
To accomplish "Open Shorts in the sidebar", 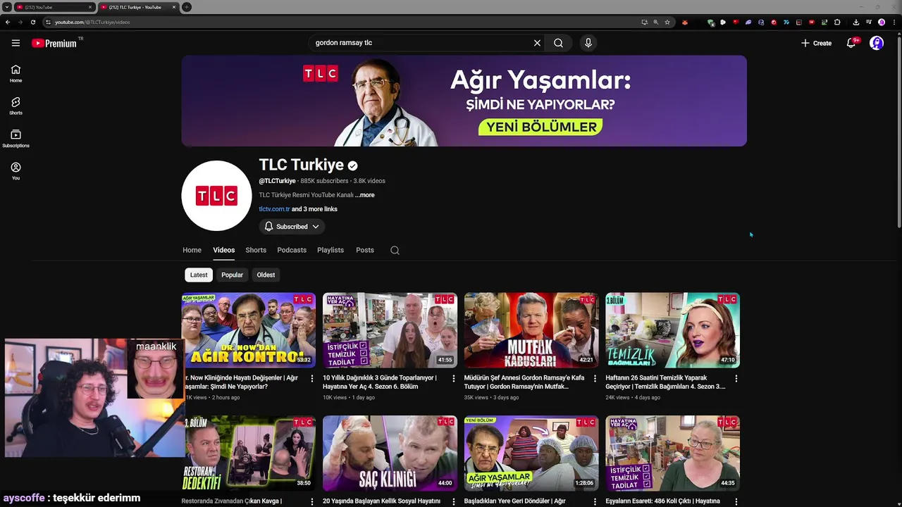I will 16,106.
